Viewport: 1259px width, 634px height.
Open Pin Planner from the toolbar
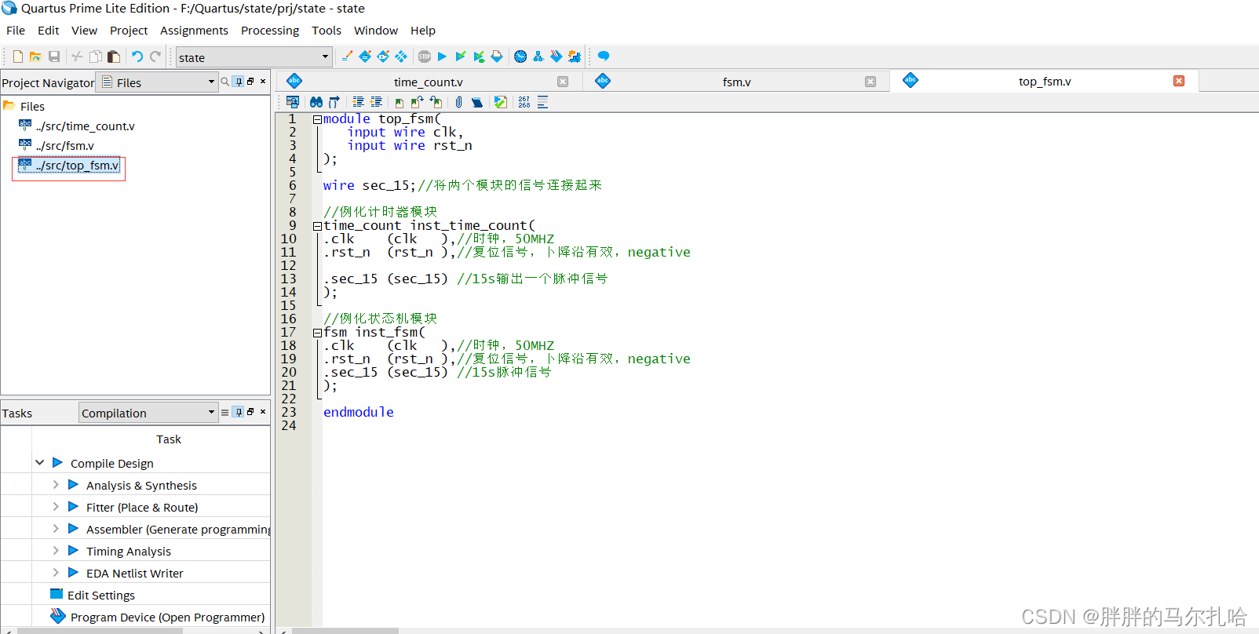click(383, 56)
